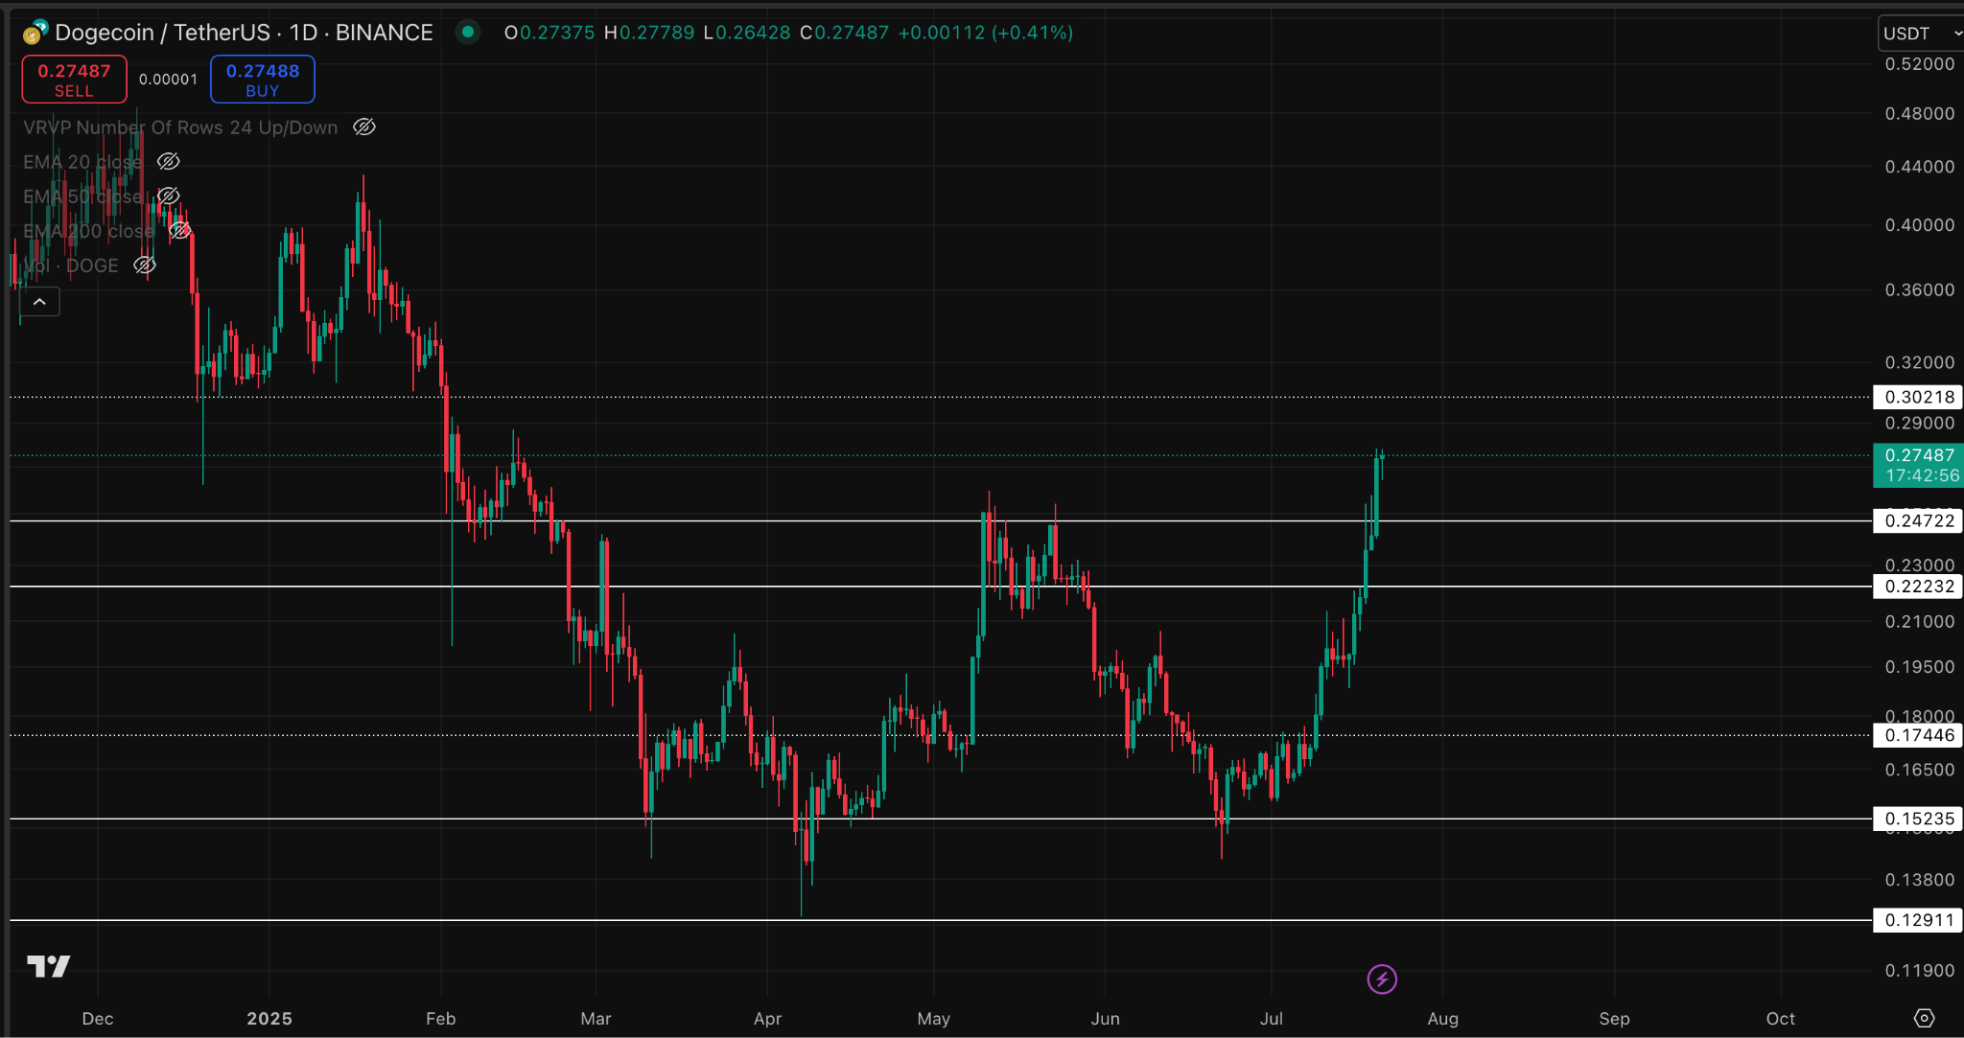Click the 0.15235 horizontal line price label
Viewport: 1964px width, 1038px height.
pos(1918,819)
